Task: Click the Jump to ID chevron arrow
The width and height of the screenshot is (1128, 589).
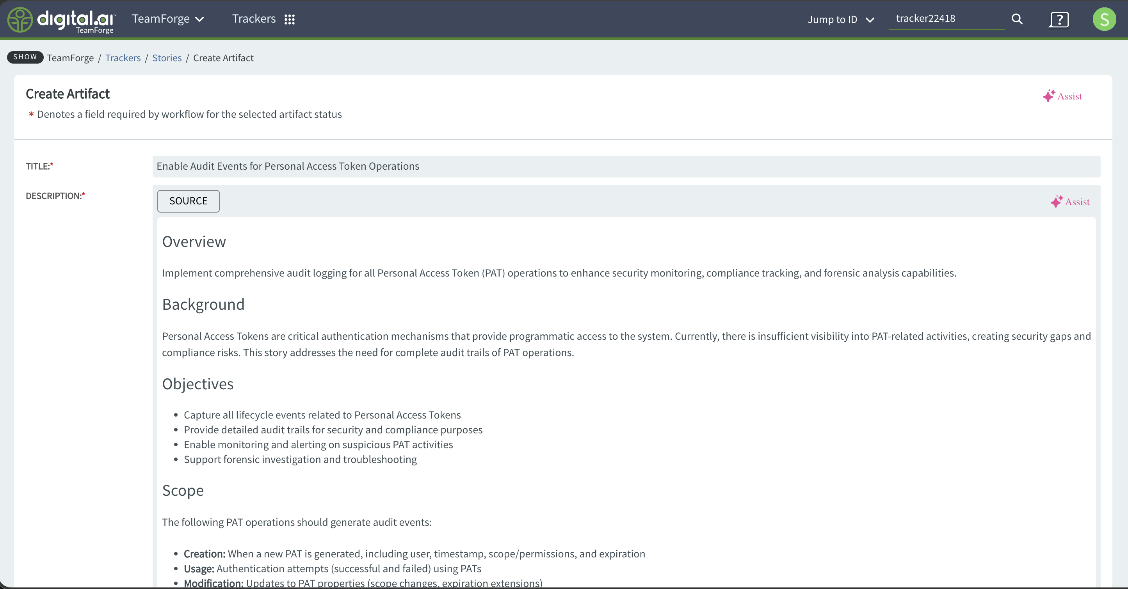Action: [870, 20]
